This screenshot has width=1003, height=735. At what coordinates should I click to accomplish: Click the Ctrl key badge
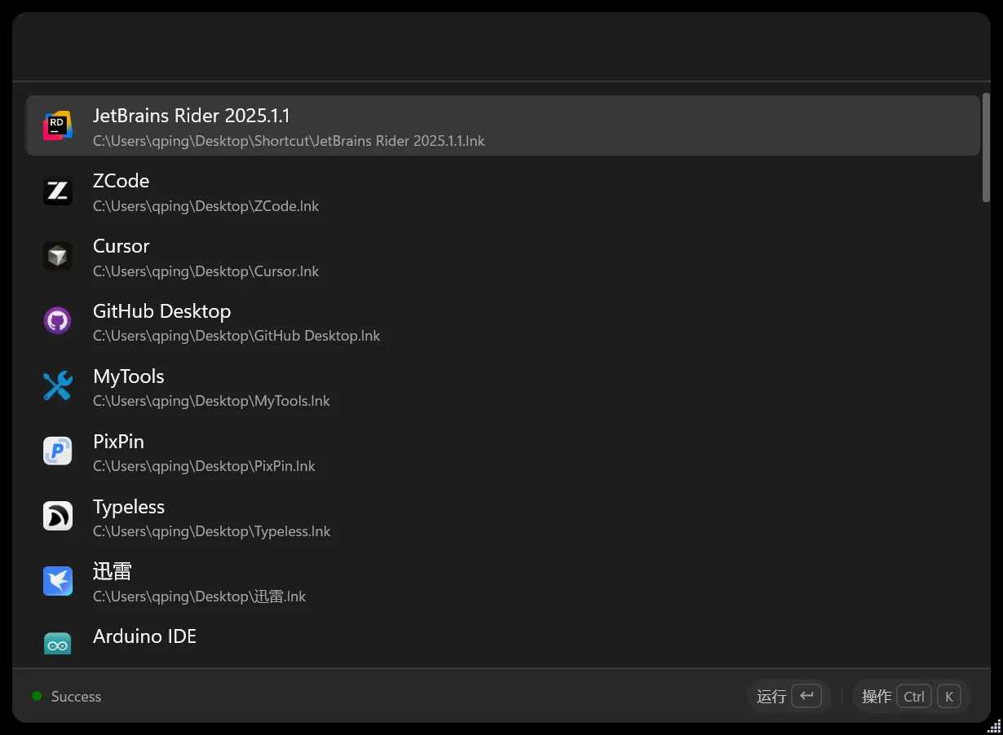[914, 697]
